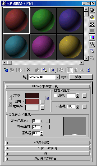97x166 pixels.
Task: Click the Get Material icon
Action: click(6, 70)
